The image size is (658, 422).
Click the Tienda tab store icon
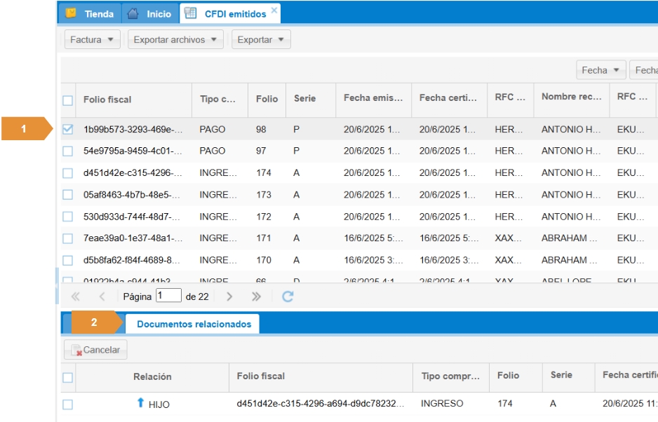coord(71,13)
